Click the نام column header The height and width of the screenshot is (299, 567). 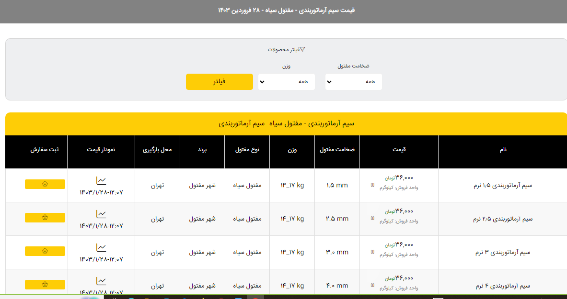point(503,150)
